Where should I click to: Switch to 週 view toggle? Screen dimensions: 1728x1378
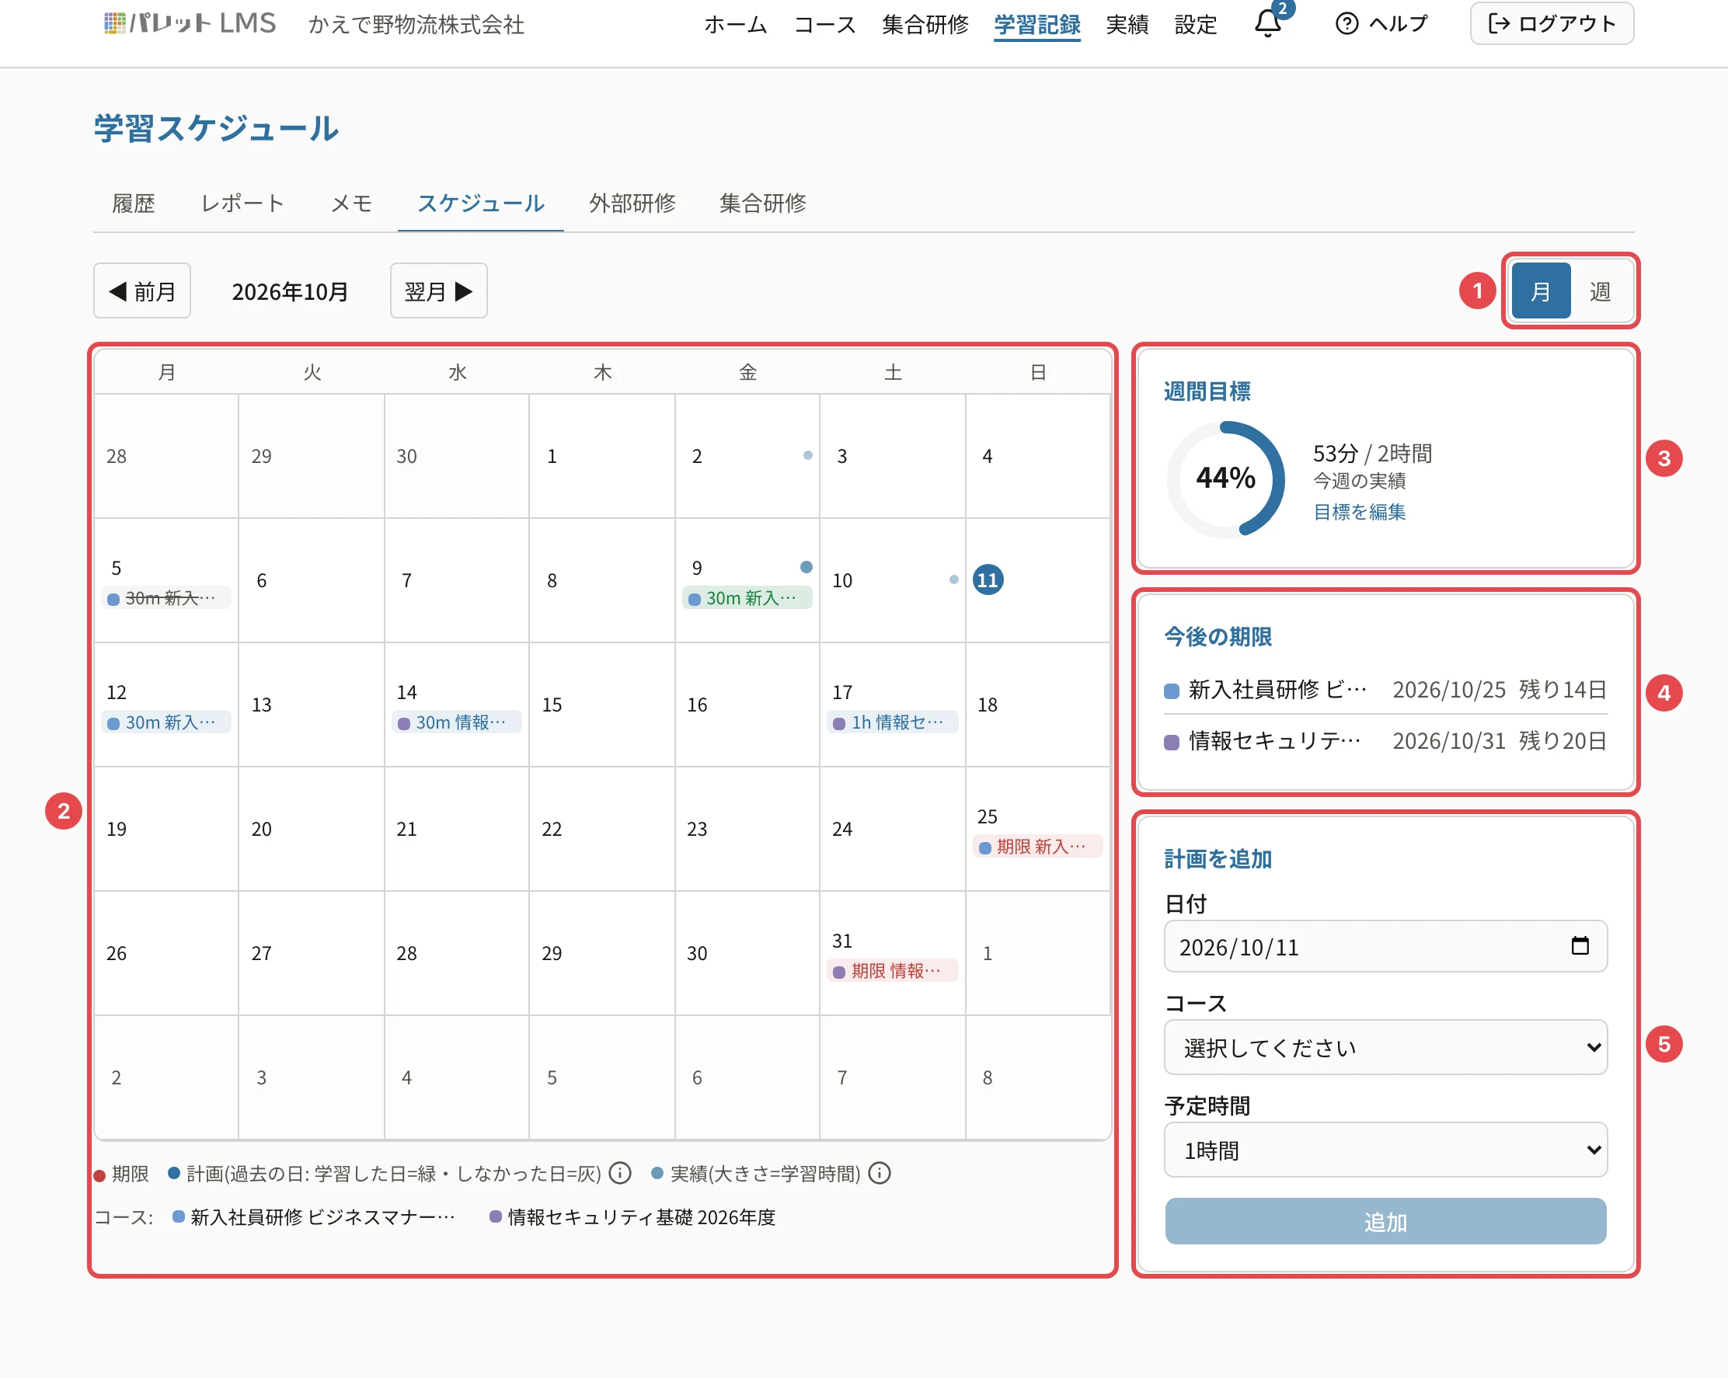coord(1600,291)
